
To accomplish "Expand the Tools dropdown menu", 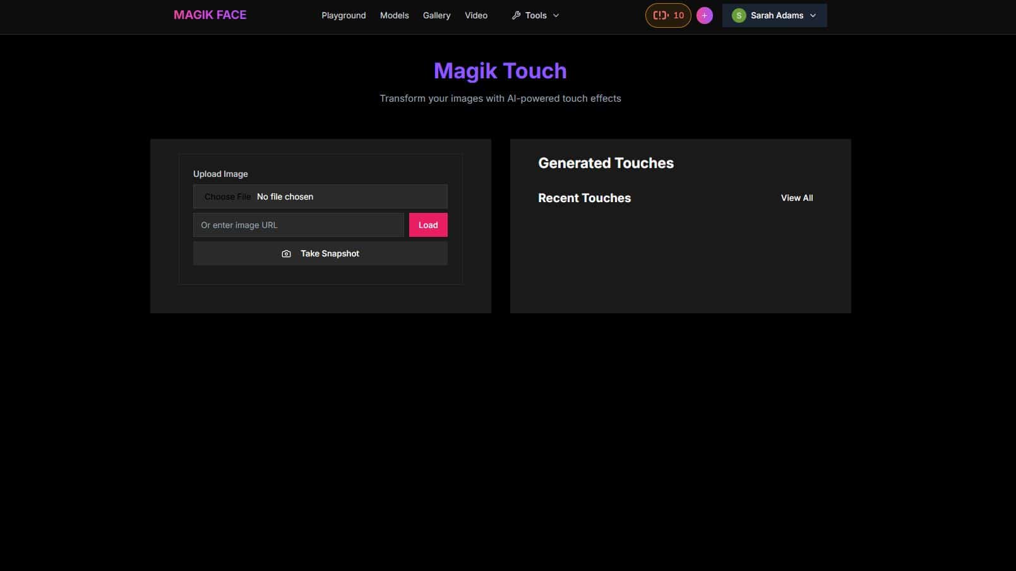I will point(535,15).
